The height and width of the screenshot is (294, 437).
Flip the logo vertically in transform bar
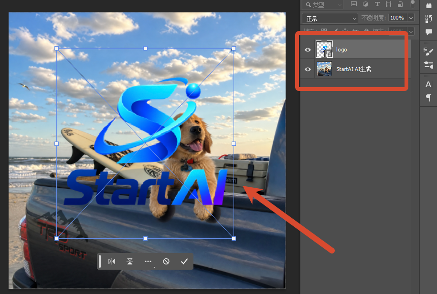point(130,262)
